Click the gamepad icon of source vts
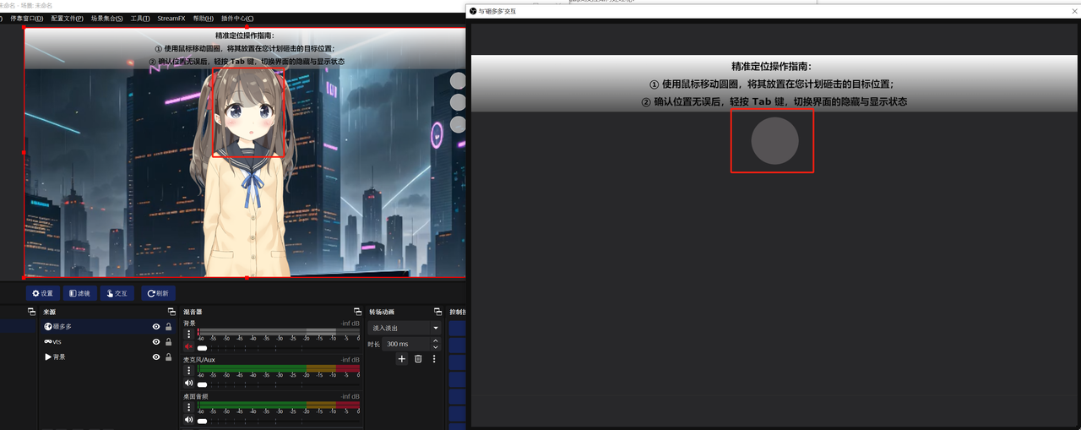1081x430 pixels. pyautogui.click(x=48, y=342)
